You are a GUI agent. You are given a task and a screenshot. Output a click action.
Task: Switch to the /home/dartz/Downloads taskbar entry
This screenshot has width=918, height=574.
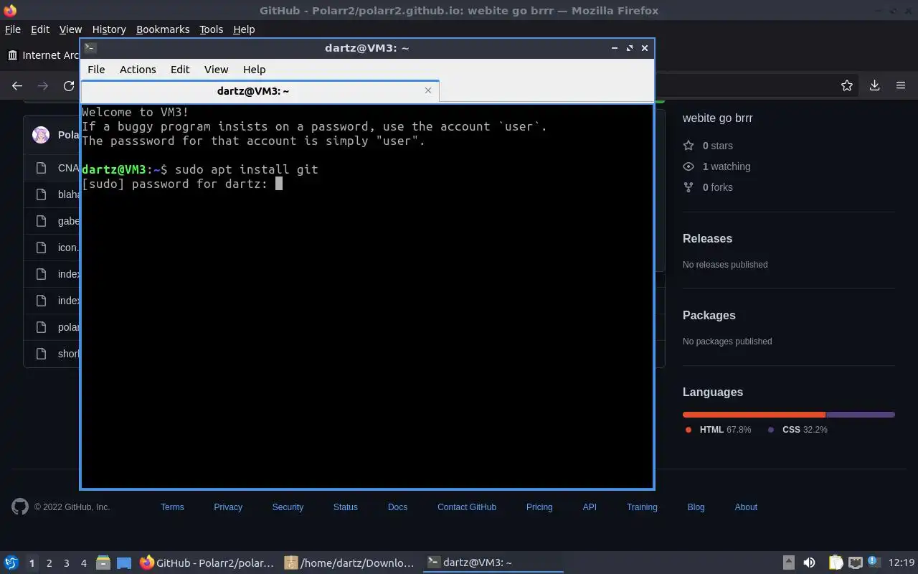(350, 563)
